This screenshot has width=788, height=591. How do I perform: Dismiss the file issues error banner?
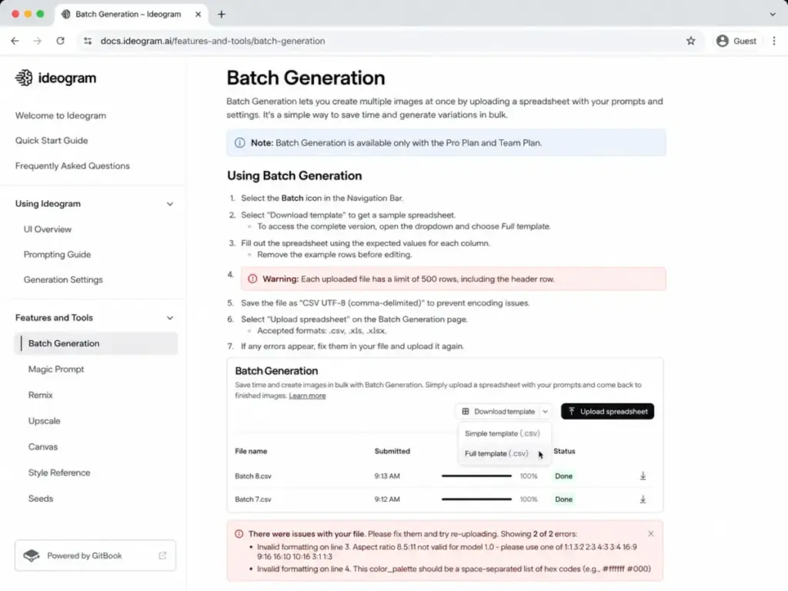(x=651, y=534)
